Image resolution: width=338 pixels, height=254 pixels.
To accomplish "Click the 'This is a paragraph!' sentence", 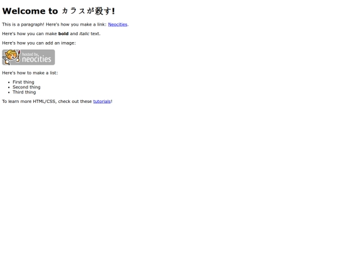I will 23,24.
